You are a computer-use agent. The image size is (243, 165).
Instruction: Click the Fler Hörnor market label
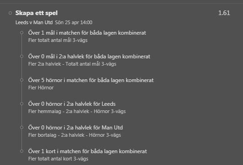click(41, 88)
